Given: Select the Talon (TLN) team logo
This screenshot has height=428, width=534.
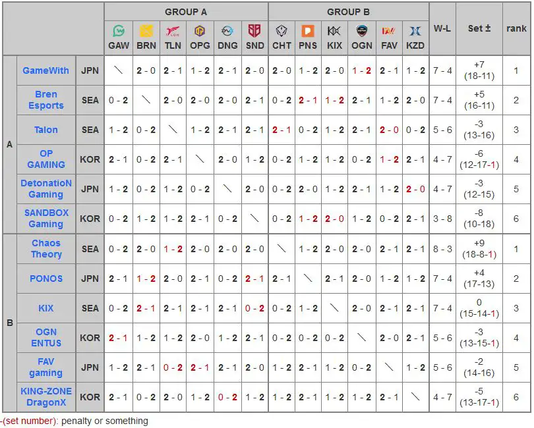Looking at the screenshot, I should pos(173,30).
